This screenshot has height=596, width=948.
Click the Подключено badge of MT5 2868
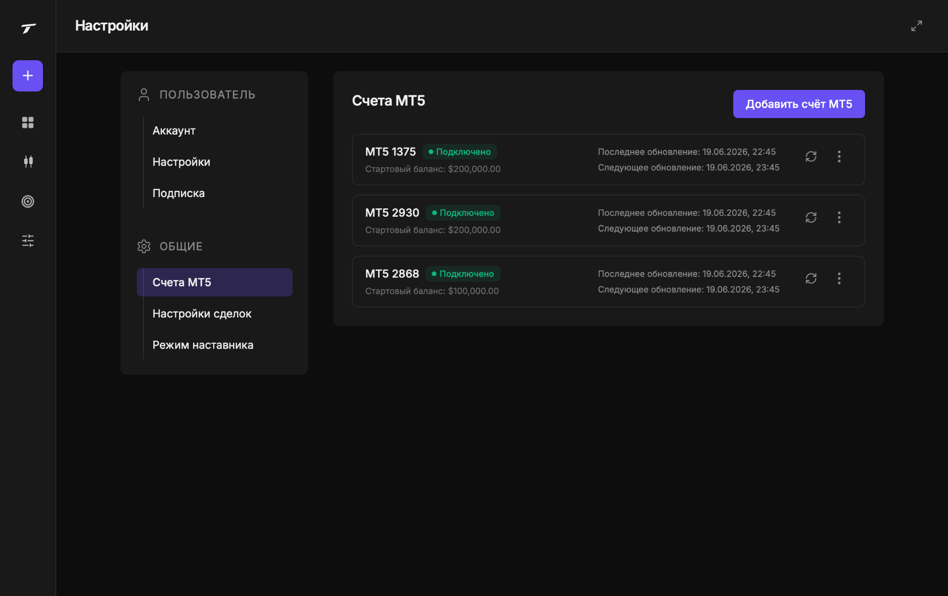coord(463,274)
